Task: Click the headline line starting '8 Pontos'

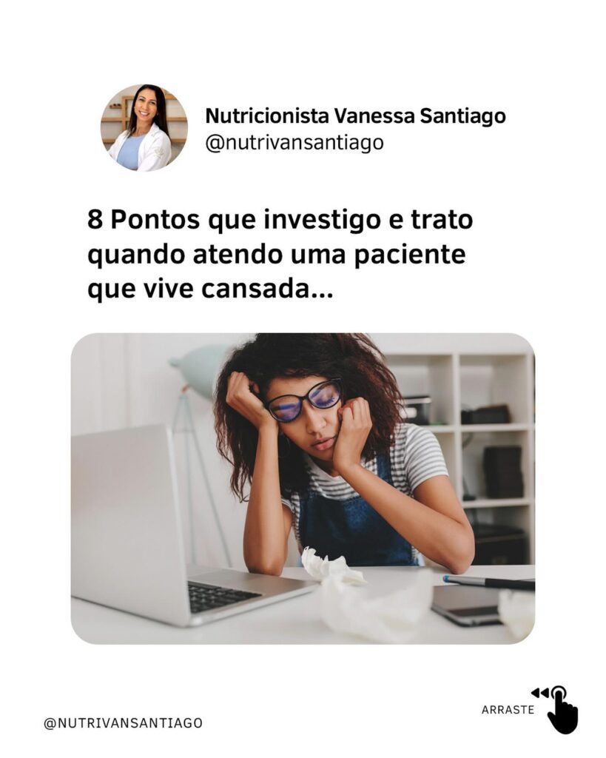Action: click(x=280, y=221)
